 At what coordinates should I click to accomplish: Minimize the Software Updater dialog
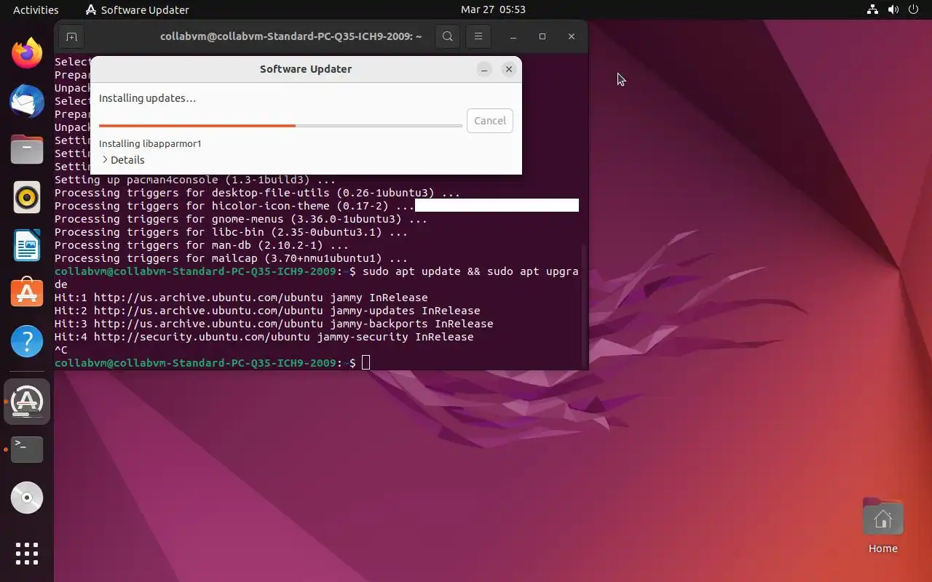[x=484, y=69]
